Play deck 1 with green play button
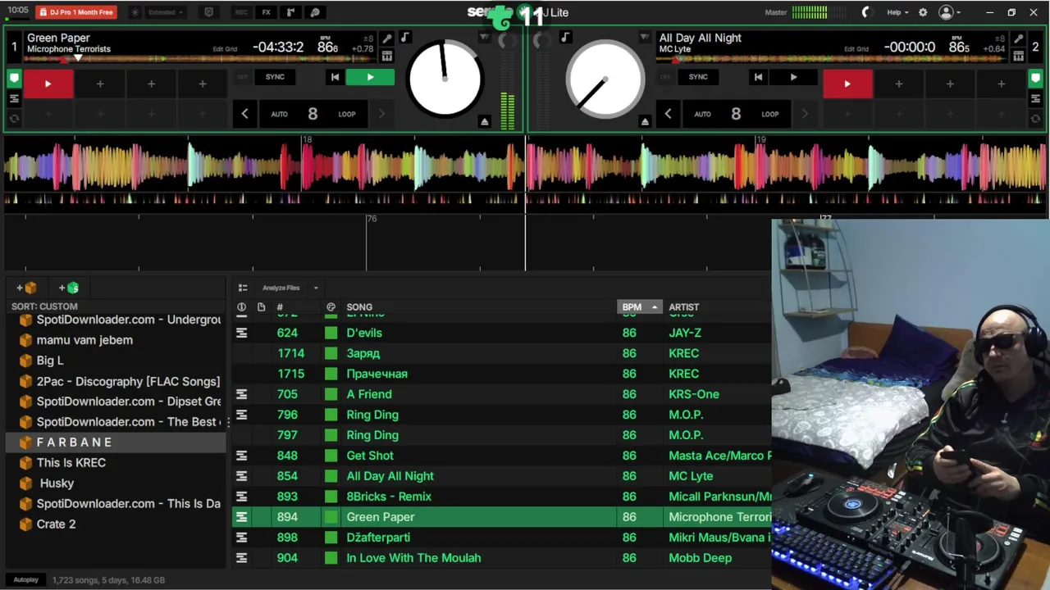This screenshot has width=1050, height=590. [x=370, y=77]
